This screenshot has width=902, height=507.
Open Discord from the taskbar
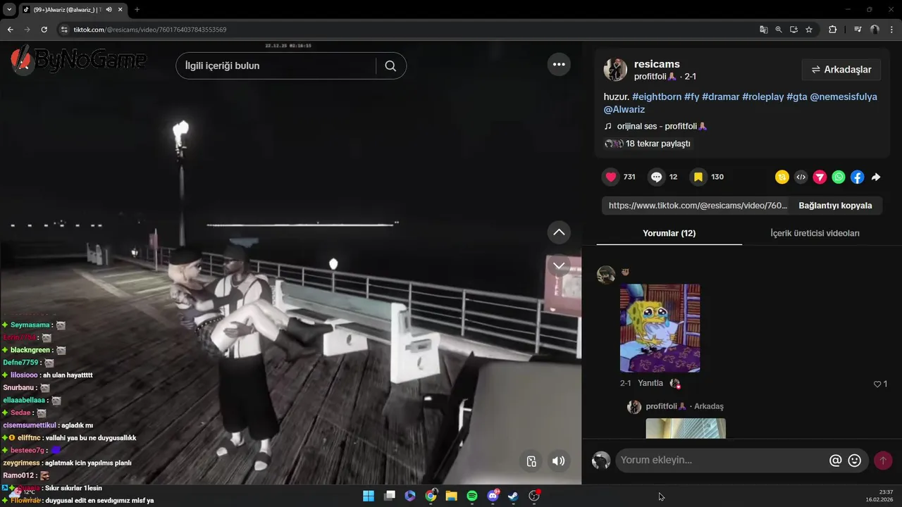pos(493,496)
